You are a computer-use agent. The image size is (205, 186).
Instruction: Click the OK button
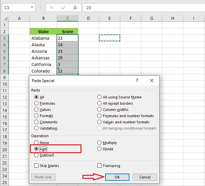[117, 177]
